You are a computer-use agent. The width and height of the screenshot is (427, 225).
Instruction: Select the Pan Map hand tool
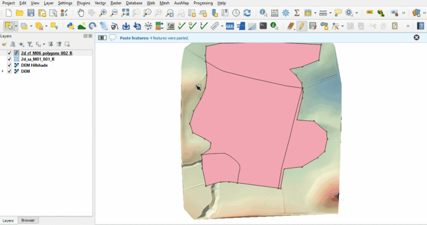coord(81,13)
